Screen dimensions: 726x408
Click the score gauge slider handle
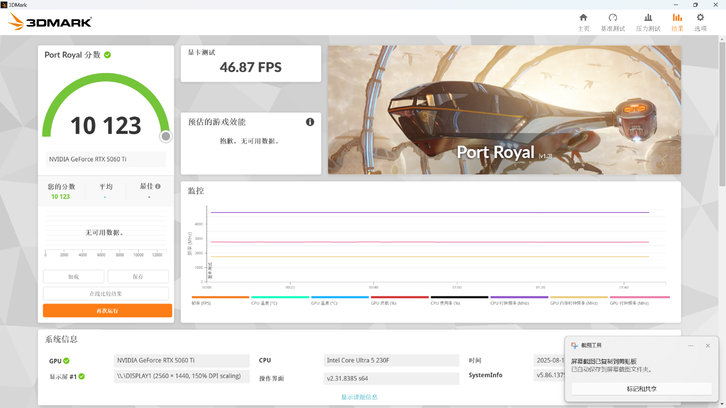166,136
